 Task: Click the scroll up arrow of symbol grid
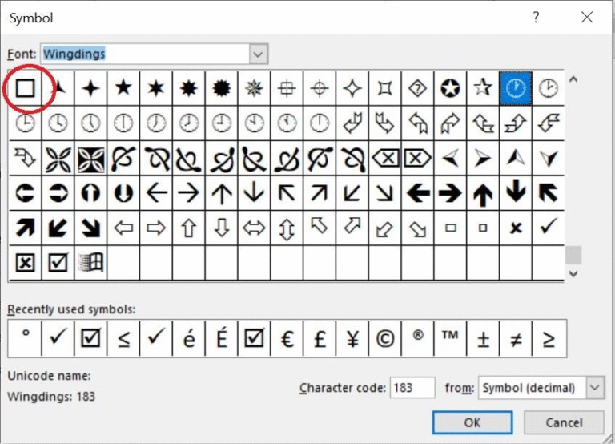click(x=573, y=79)
